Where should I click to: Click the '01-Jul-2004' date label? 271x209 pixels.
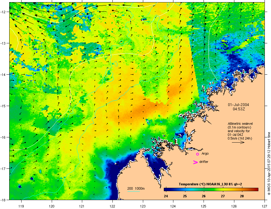click(238, 105)
